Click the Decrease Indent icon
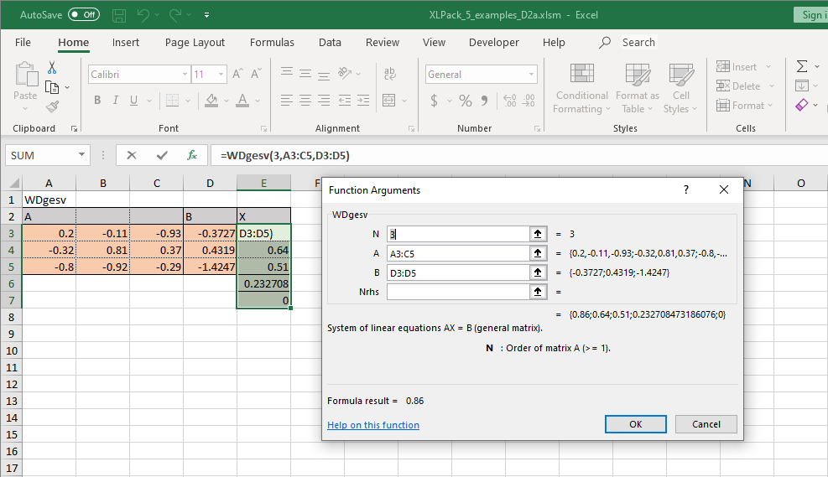 tap(345, 100)
